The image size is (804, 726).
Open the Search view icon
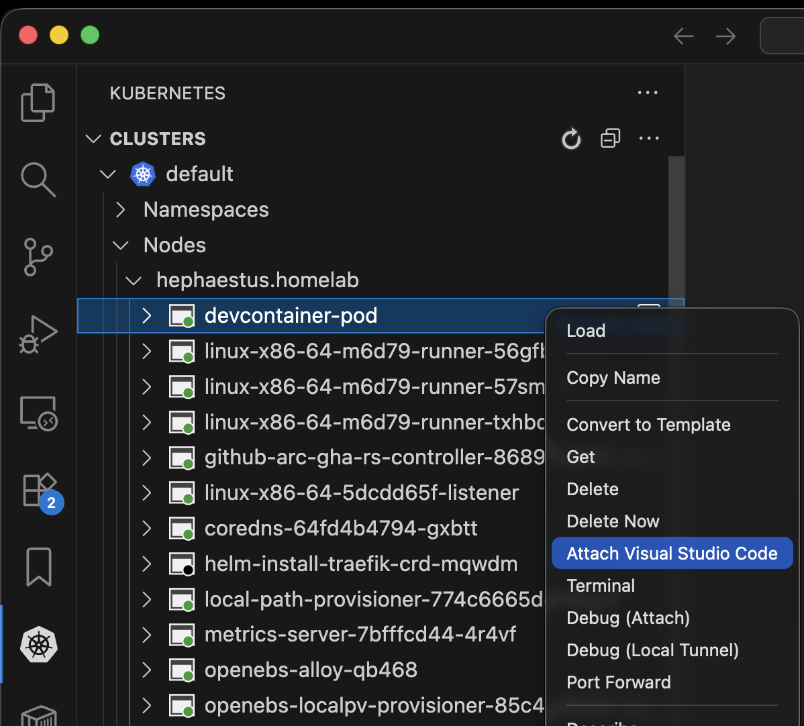coord(38,180)
